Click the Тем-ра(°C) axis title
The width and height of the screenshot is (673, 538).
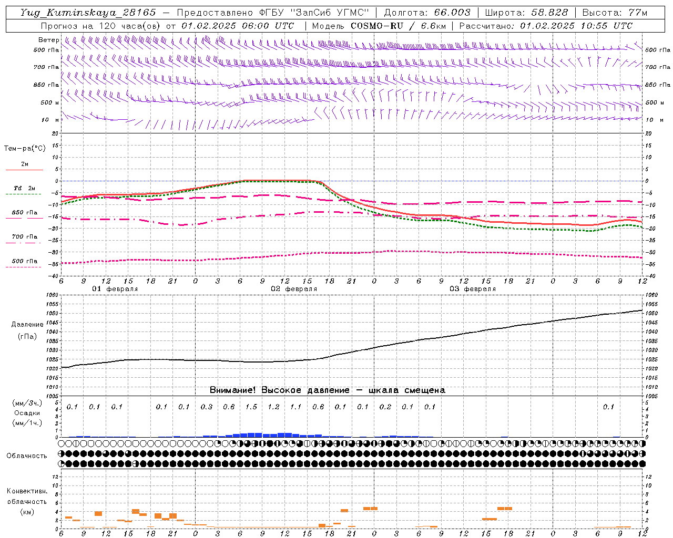(x=25, y=149)
